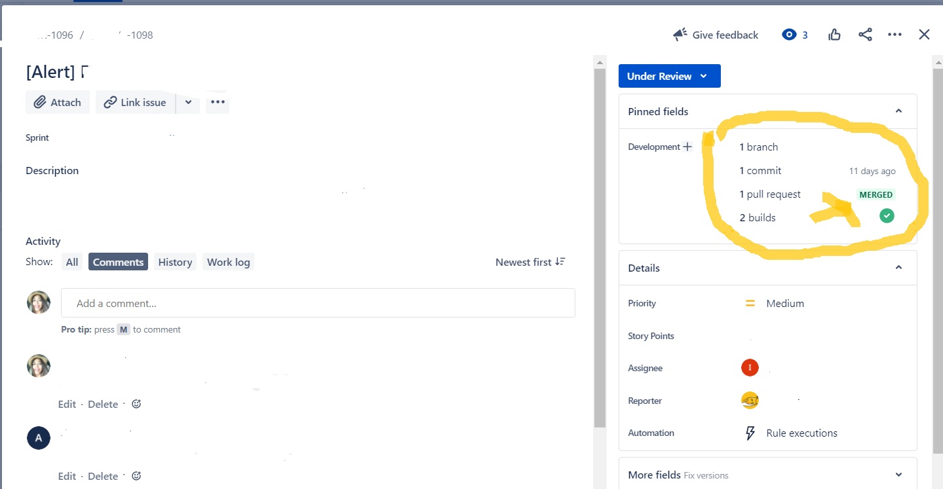Open the more actions ellipsis under the title
943x489 pixels.
coord(217,101)
